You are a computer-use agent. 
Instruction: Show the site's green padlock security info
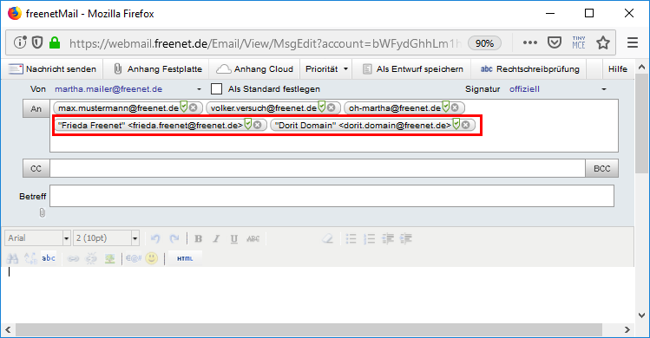55,42
